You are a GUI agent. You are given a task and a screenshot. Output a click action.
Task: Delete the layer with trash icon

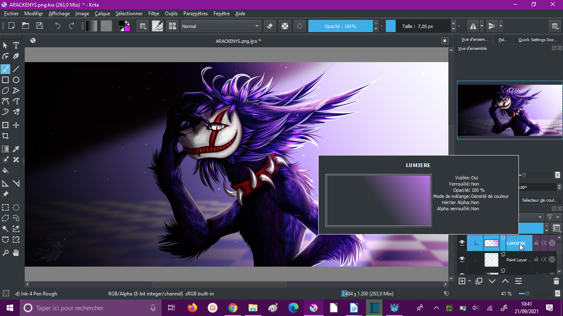[x=556, y=281]
